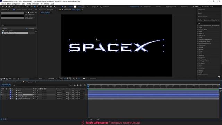Click the frame blending enable icon
This screenshot has height=125, width=222.
coord(78,85)
